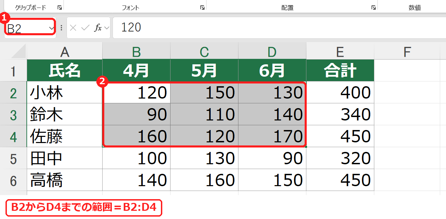446x219 pixels.
Task: Click the Name Box showing B2
Action: [x=30, y=28]
